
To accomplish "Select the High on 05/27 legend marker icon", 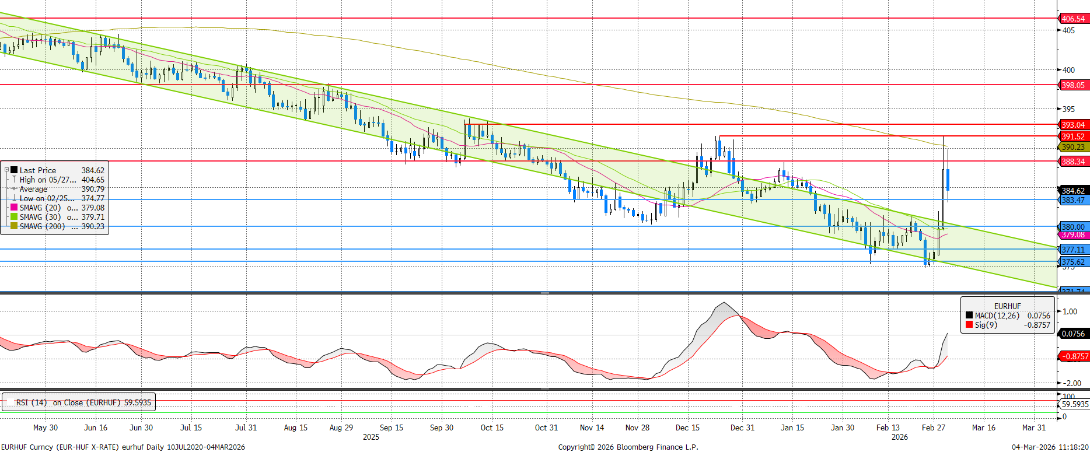I will pos(14,180).
